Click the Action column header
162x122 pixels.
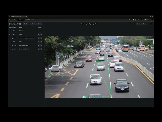point(39,28)
